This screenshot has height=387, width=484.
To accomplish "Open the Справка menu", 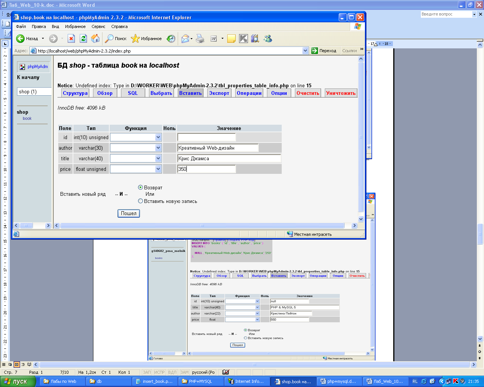I will click(x=119, y=26).
